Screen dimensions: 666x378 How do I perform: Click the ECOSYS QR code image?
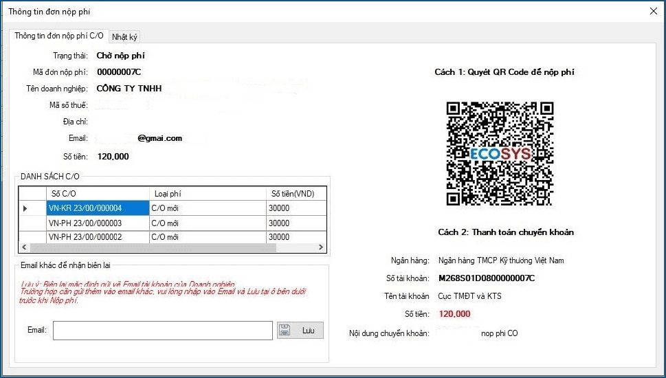(500, 153)
